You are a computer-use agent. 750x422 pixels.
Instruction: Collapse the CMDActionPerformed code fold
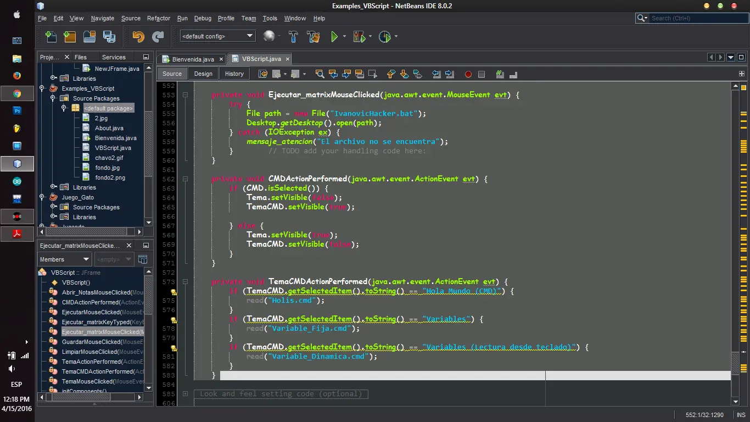tap(186, 179)
